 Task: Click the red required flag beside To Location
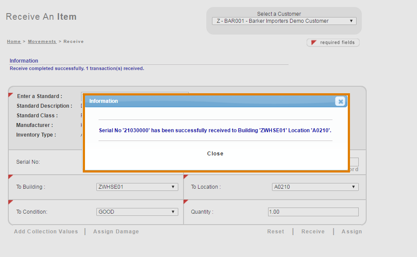pyautogui.click(x=186, y=177)
